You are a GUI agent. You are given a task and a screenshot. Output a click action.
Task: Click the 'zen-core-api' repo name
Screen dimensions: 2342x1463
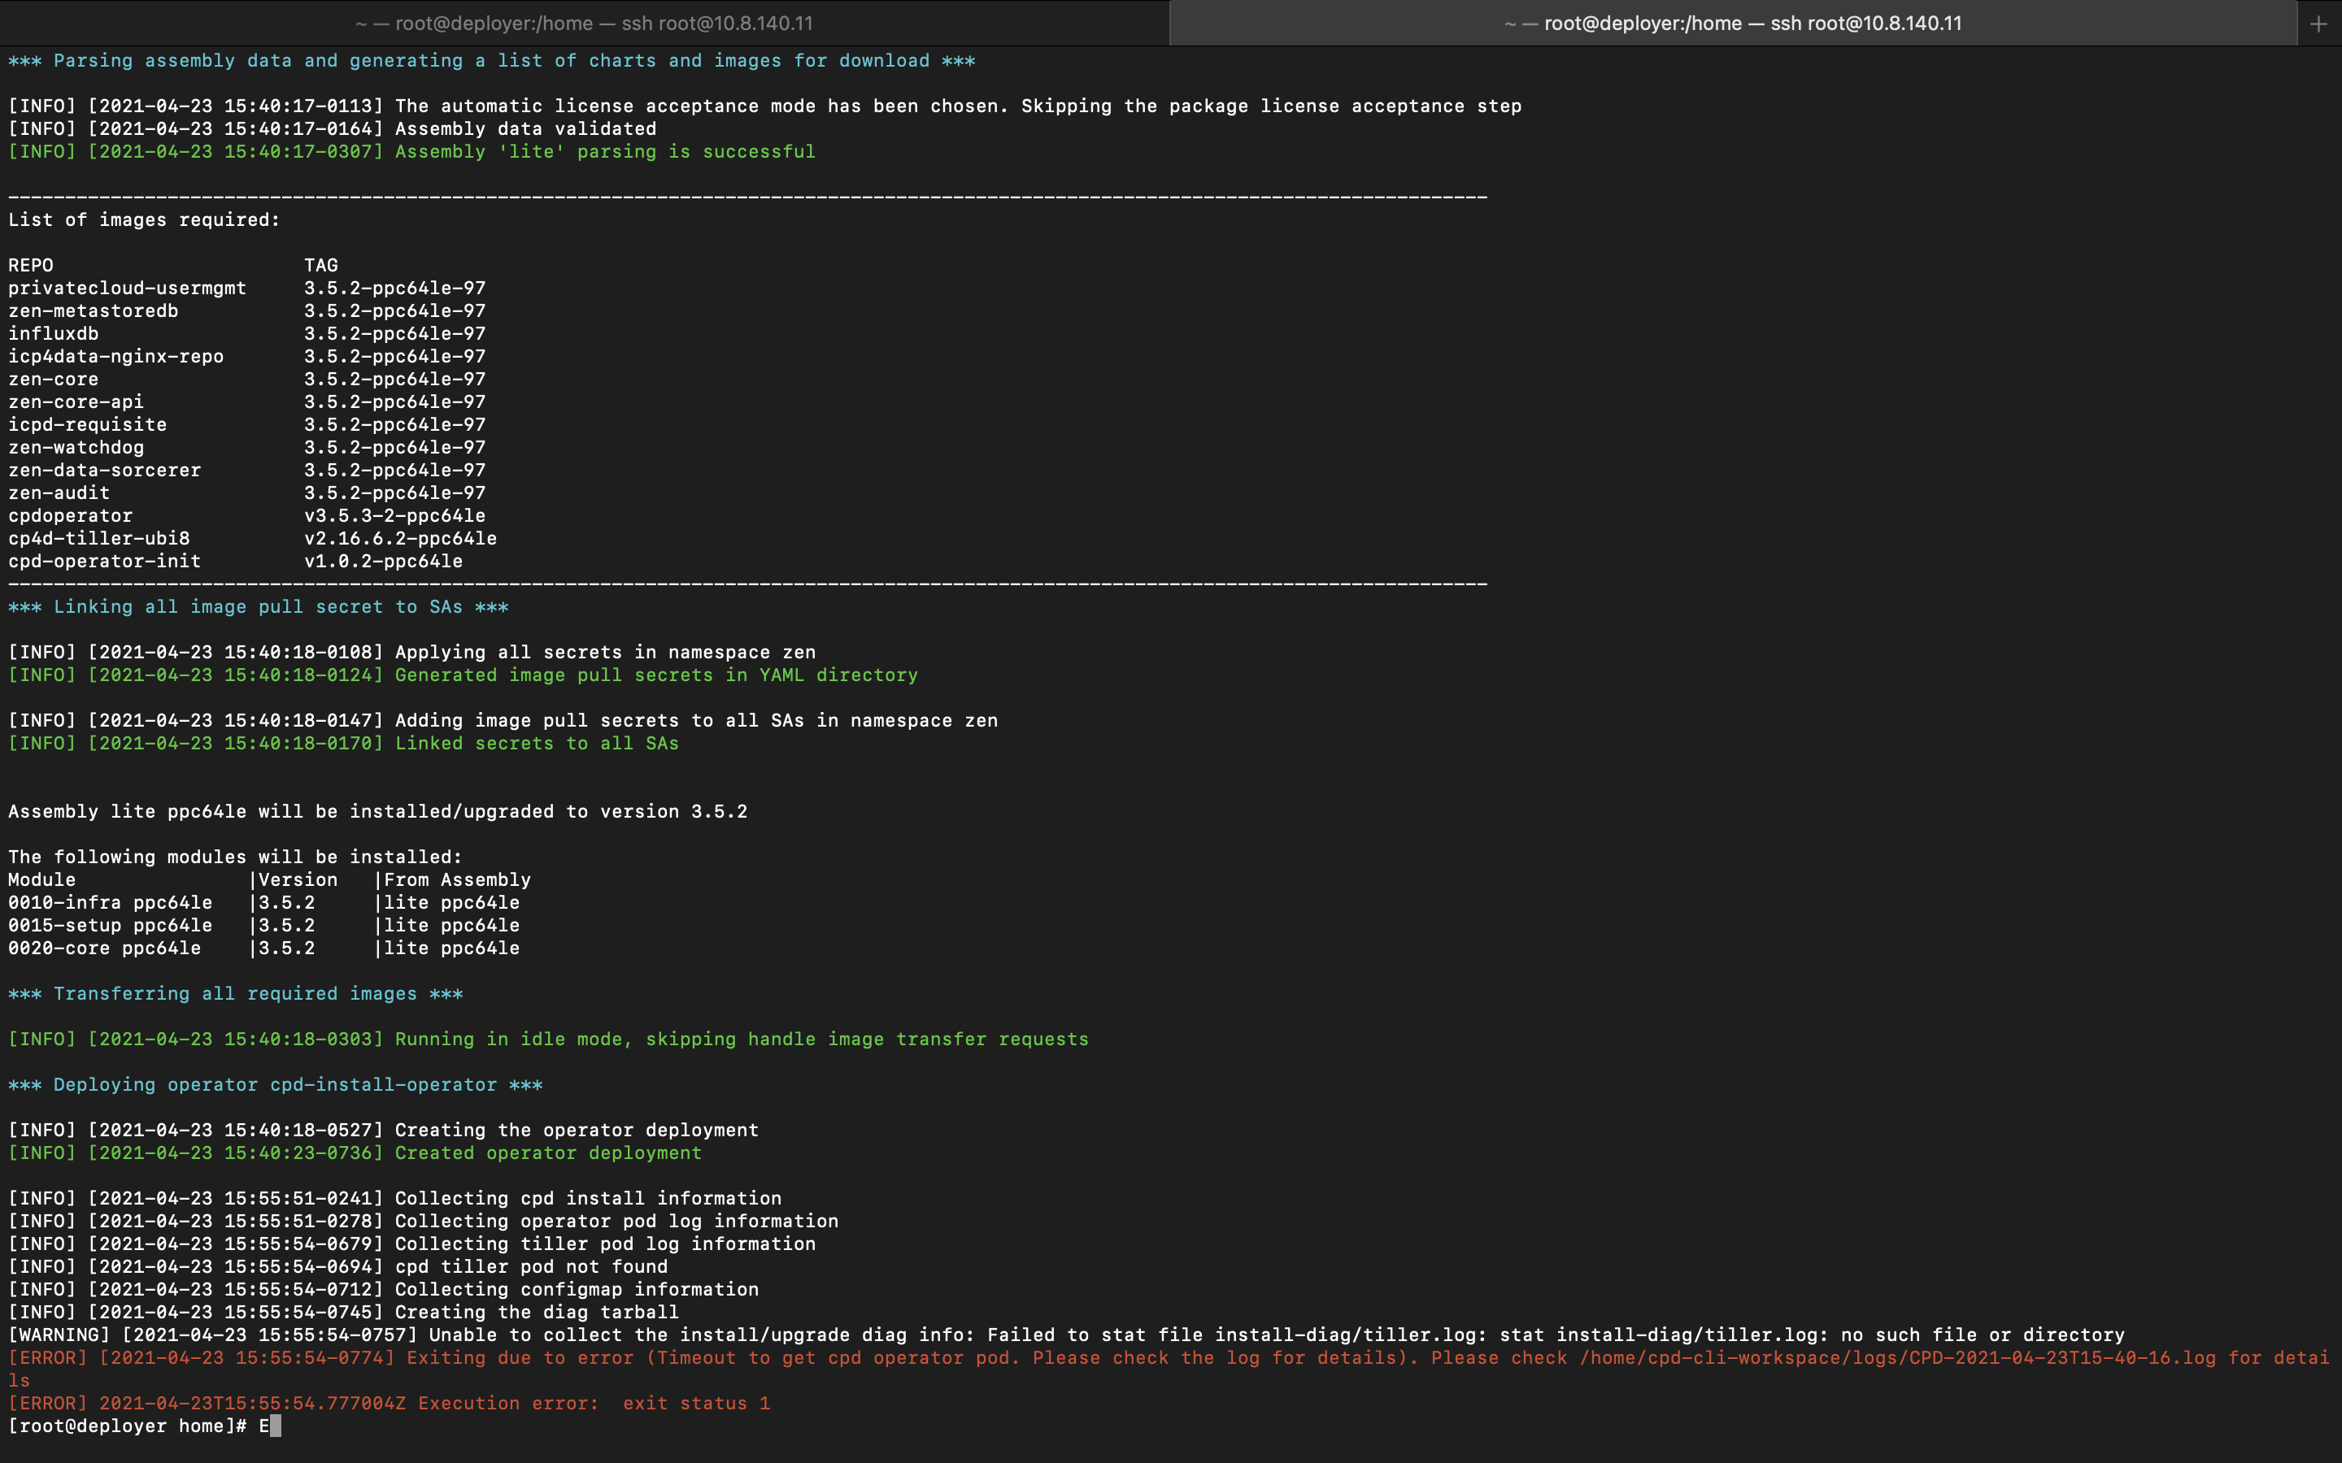click(x=76, y=402)
